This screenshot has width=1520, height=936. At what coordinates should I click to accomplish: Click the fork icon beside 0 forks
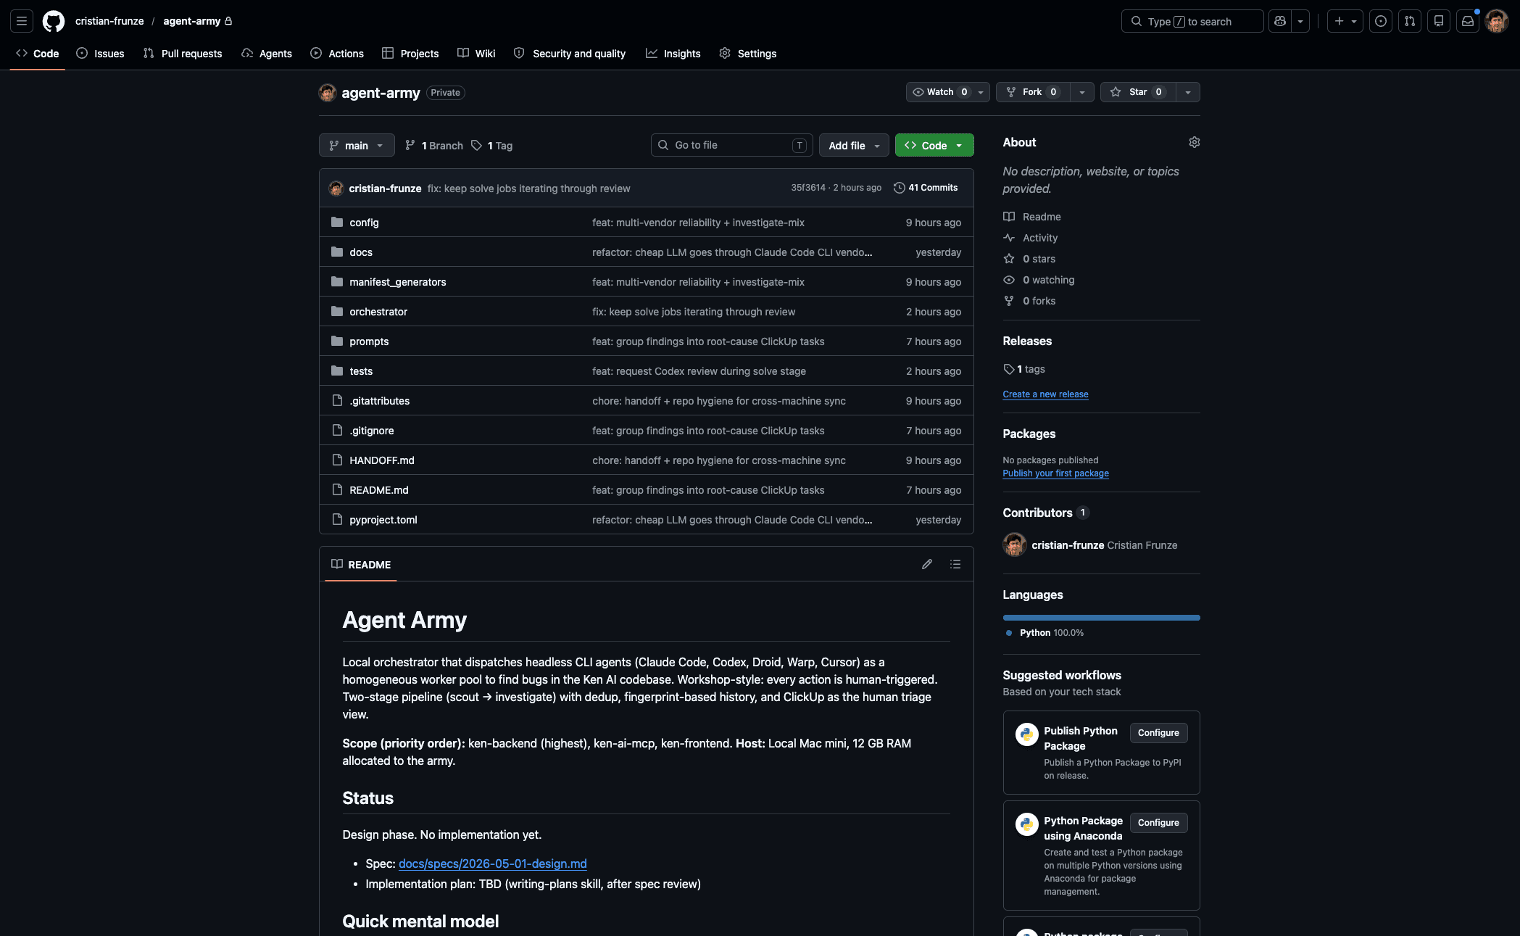click(1009, 300)
